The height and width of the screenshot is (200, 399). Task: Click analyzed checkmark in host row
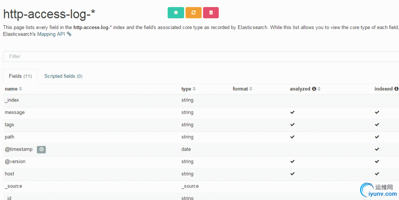[292, 174]
